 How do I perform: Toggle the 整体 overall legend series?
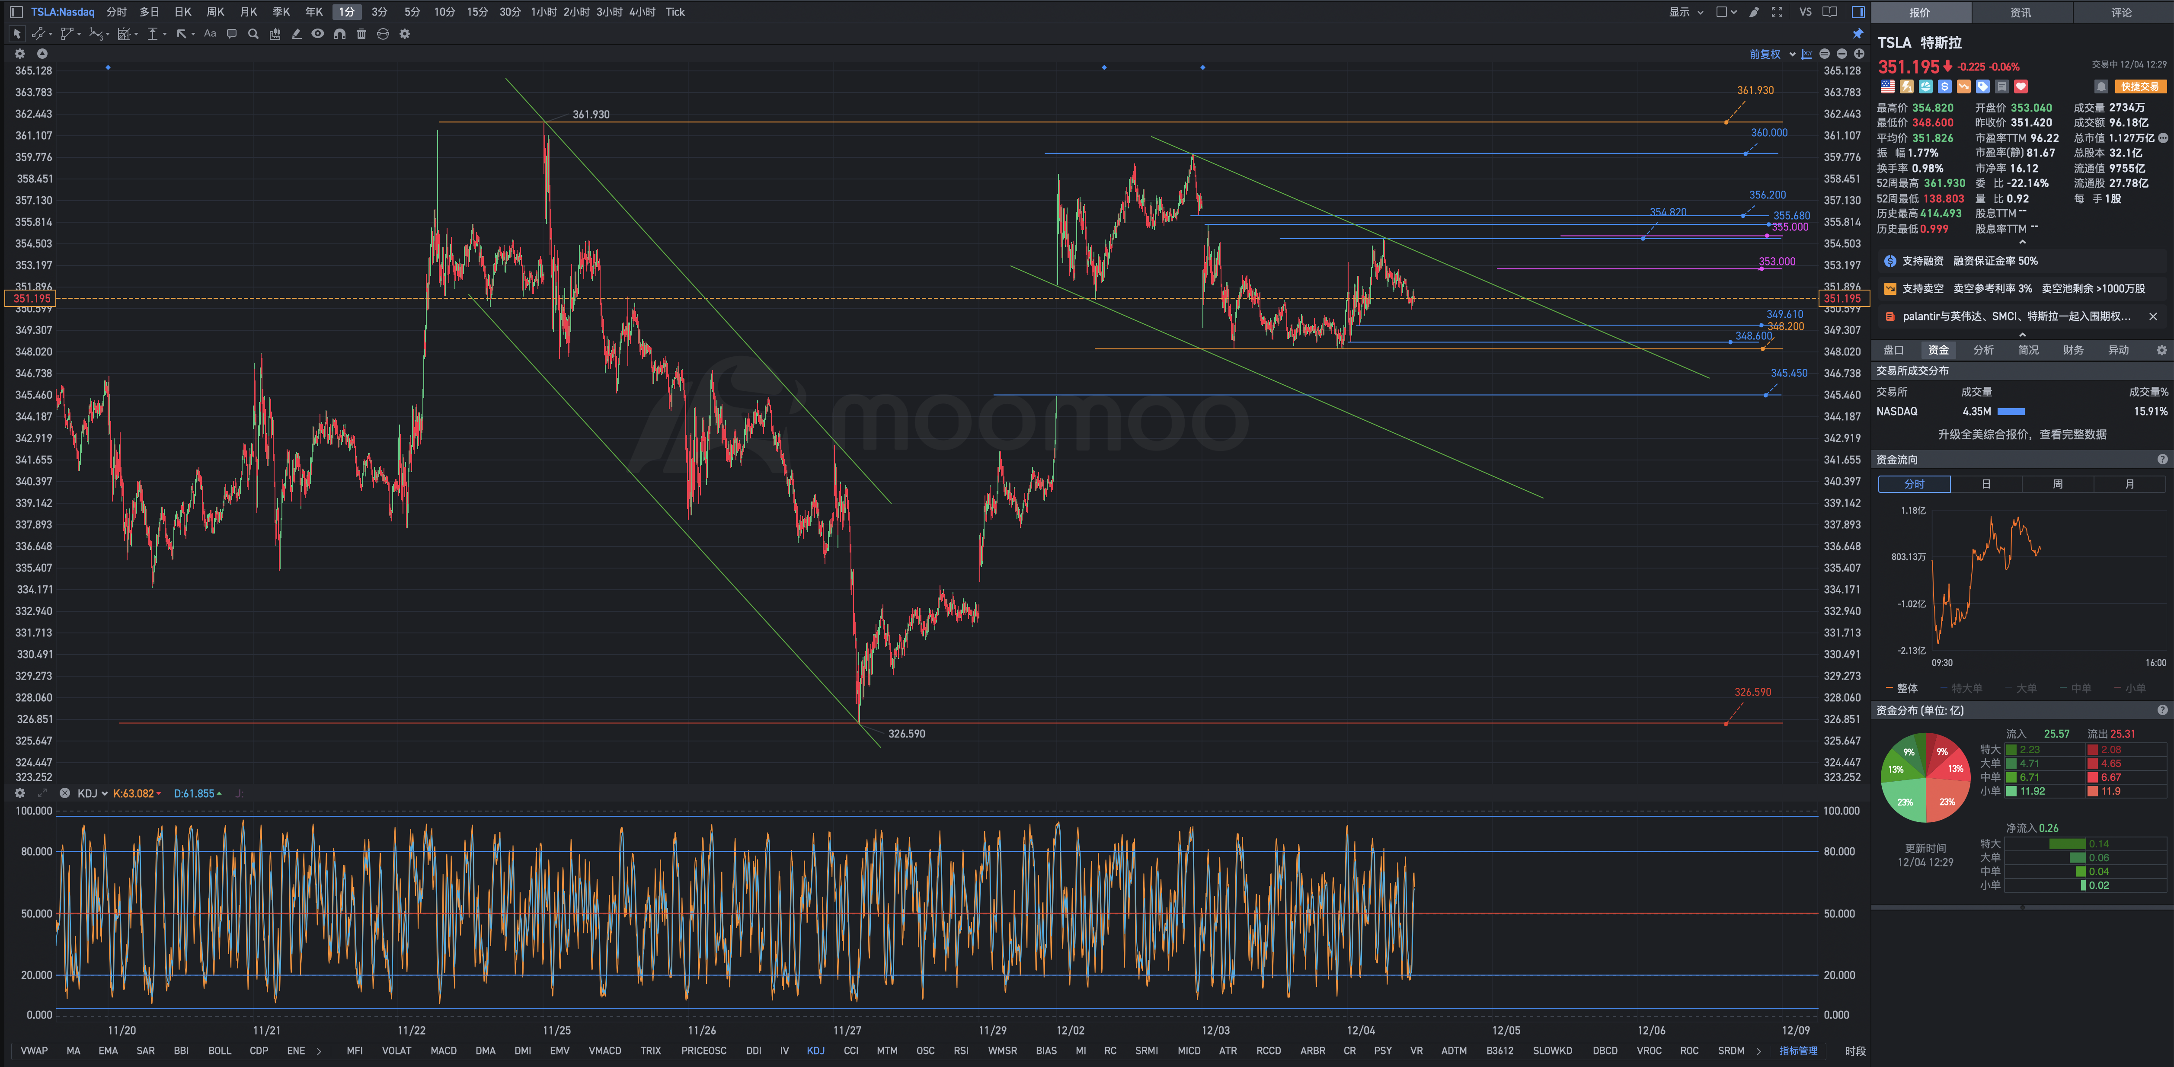point(1902,688)
